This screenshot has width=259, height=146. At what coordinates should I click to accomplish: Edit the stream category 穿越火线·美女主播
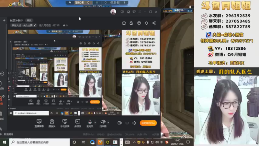23,25
